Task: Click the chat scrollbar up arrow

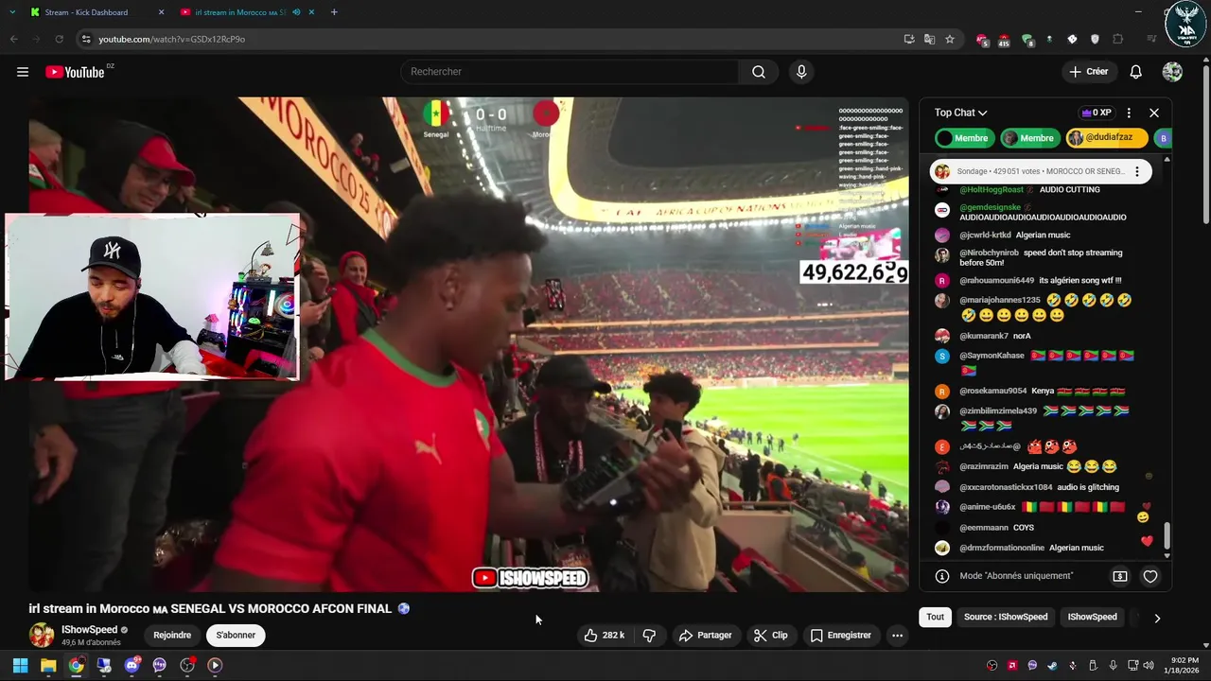Action: [1167, 160]
